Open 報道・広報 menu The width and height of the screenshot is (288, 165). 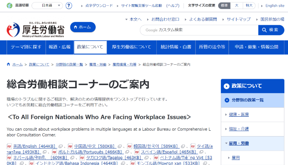click(60, 47)
